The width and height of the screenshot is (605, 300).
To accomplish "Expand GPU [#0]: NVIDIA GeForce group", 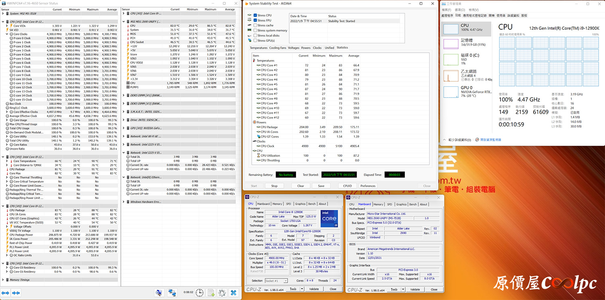I will pos(124,128).
